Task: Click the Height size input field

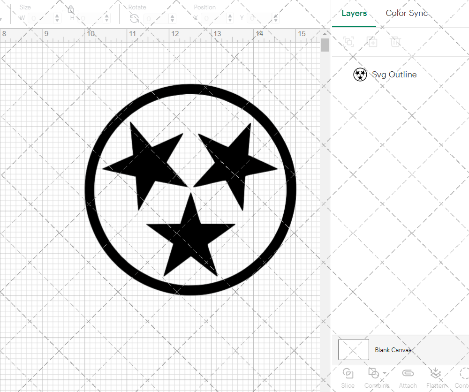Action: [91, 18]
